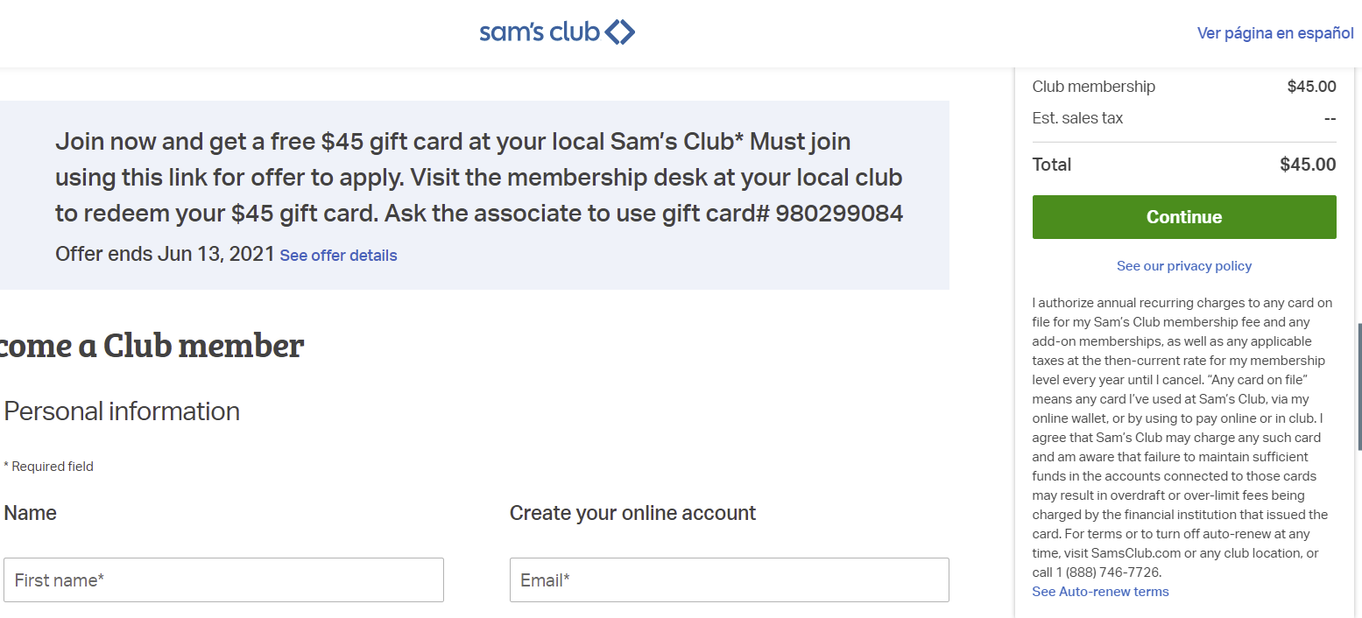
Task: Click the Personal information heading
Action: click(122, 411)
